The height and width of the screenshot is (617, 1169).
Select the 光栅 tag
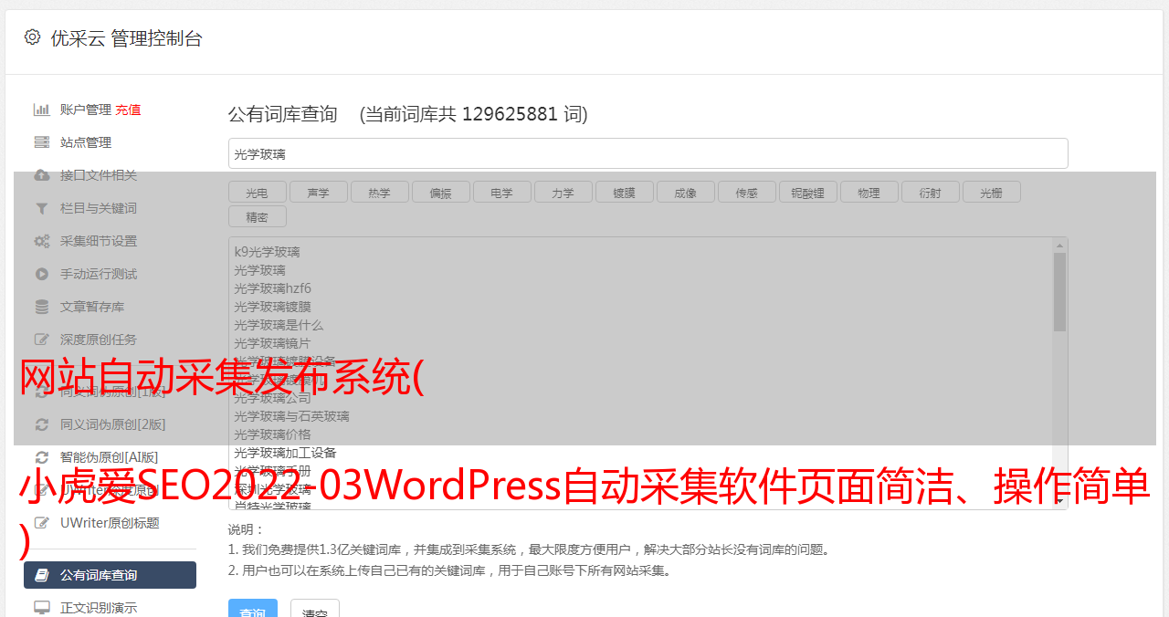coord(991,192)
